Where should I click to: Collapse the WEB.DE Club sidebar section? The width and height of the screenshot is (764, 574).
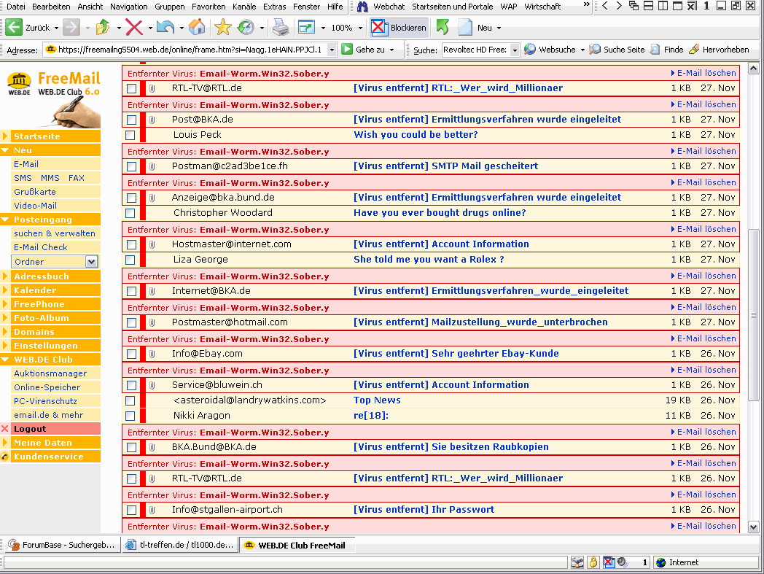[5, 360]
